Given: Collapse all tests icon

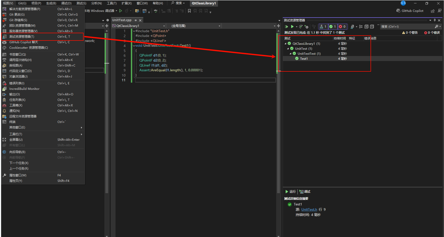Looking at the screenshot, I should tap(372, 27).
